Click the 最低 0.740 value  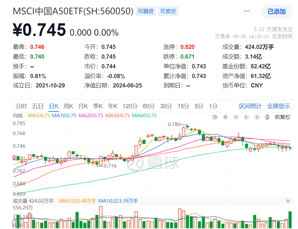pyautogui.click(x=37, y=57)
